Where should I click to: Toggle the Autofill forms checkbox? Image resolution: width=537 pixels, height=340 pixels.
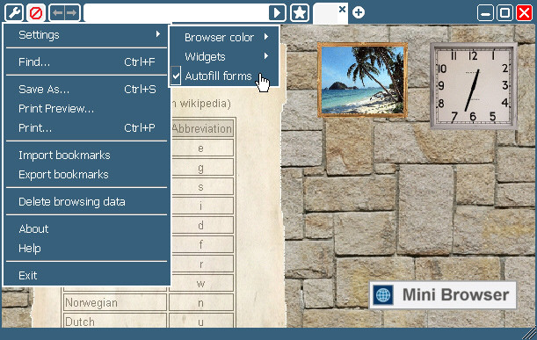tap(176, 76)
